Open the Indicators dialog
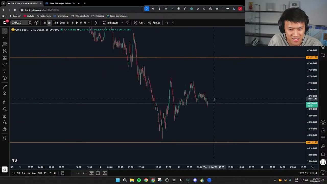Image resolution: width=327 pixels, height=184 pixels. coord(110,22)
